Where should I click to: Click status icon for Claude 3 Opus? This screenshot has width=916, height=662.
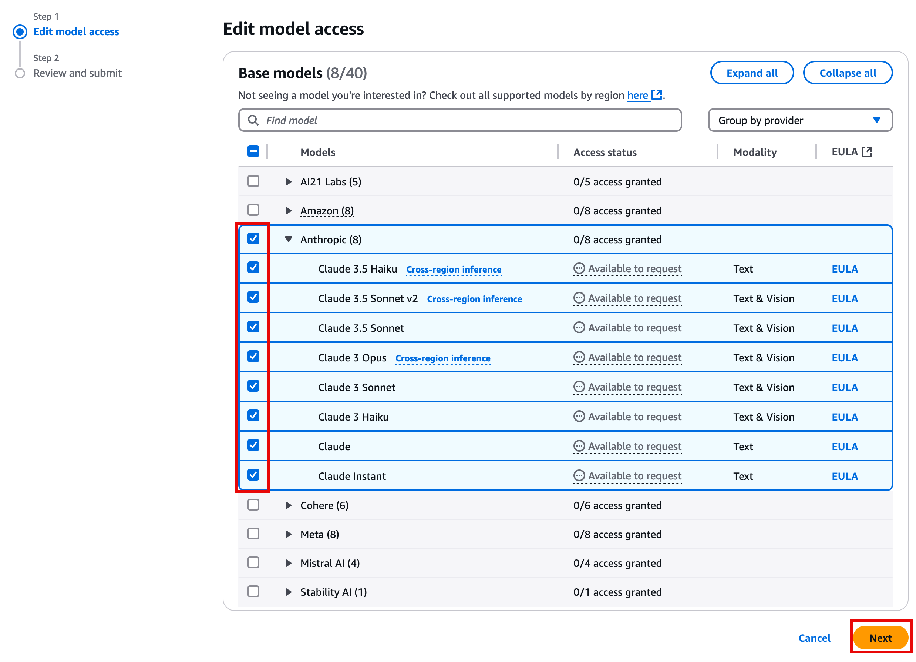click(x=579, y=357)
